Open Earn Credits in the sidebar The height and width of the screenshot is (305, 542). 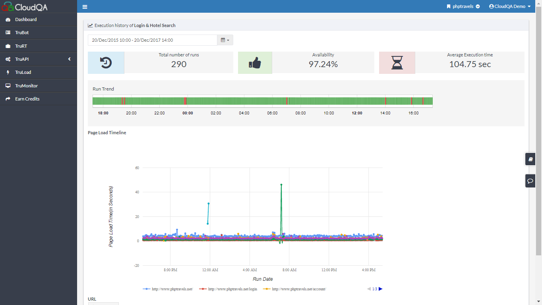coord(39,99)
